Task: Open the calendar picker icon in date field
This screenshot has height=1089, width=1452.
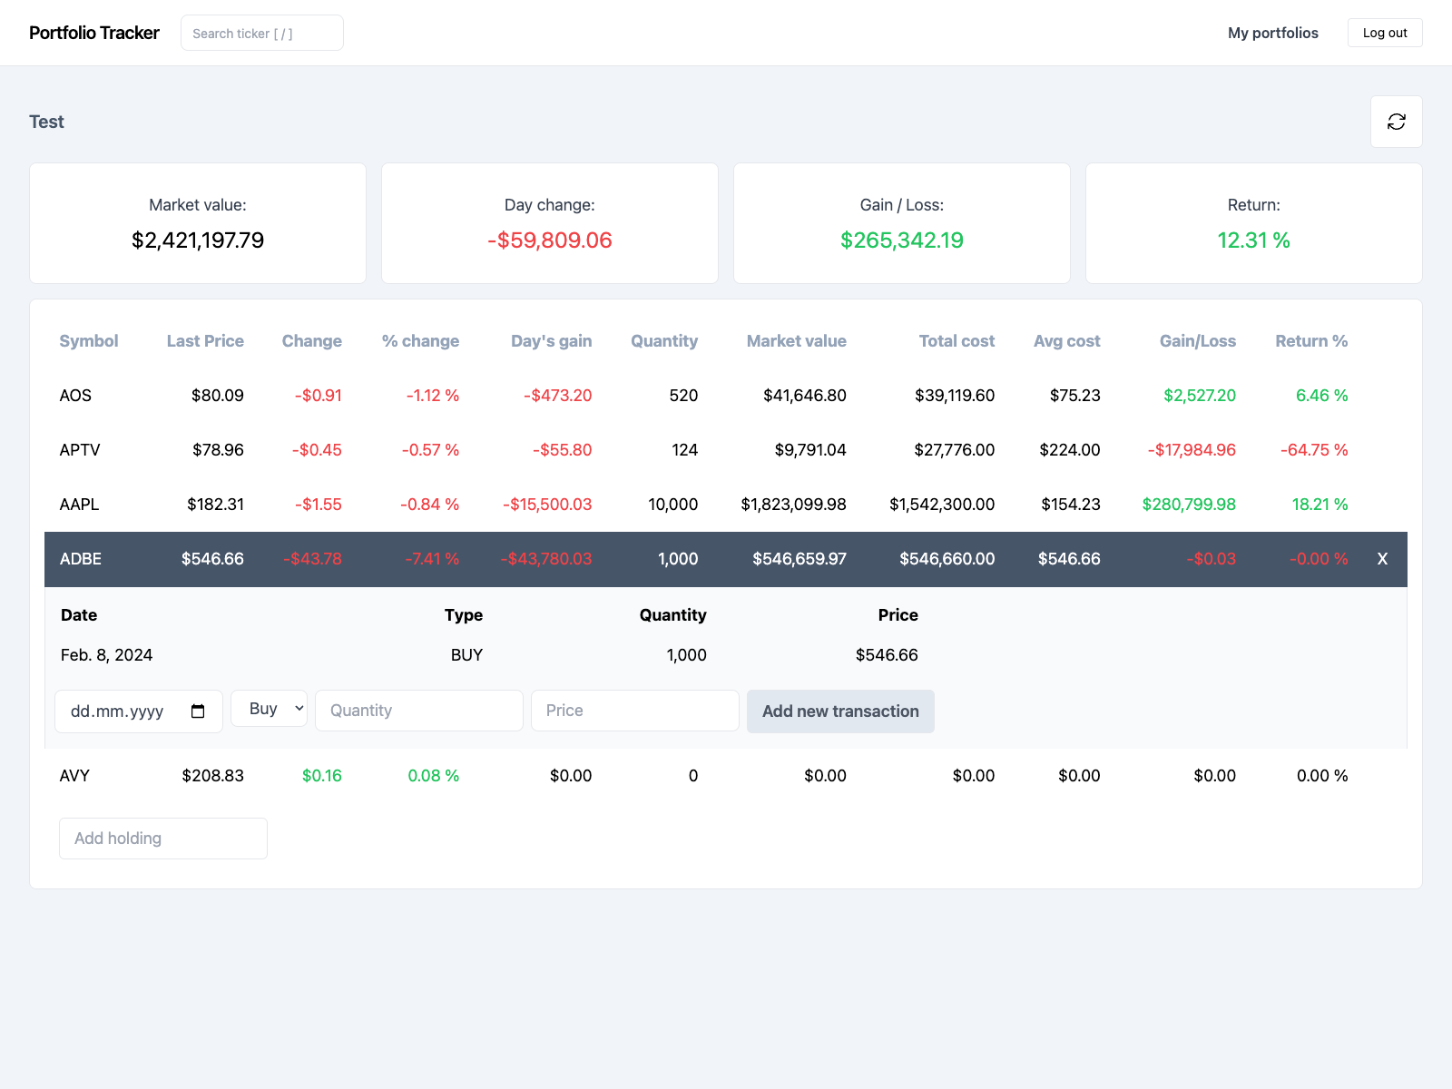Action: (x=198, y=711)
